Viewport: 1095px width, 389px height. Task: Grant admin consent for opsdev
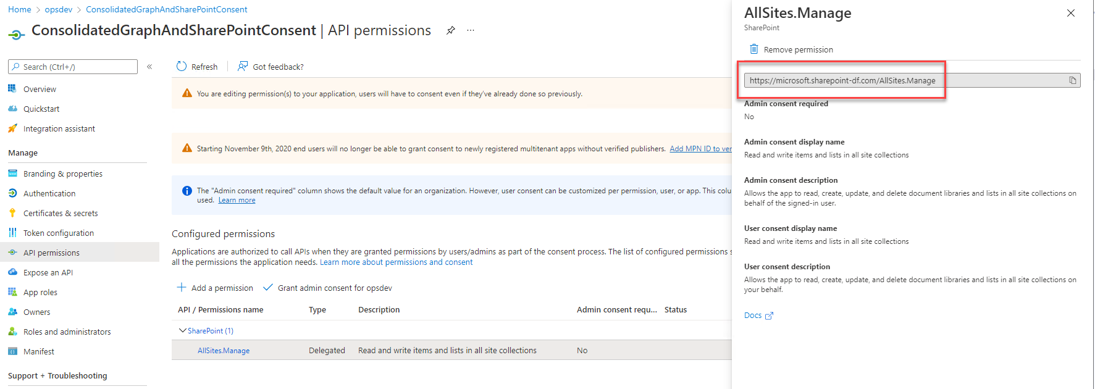pyautogui.click(x=328, y=288)
